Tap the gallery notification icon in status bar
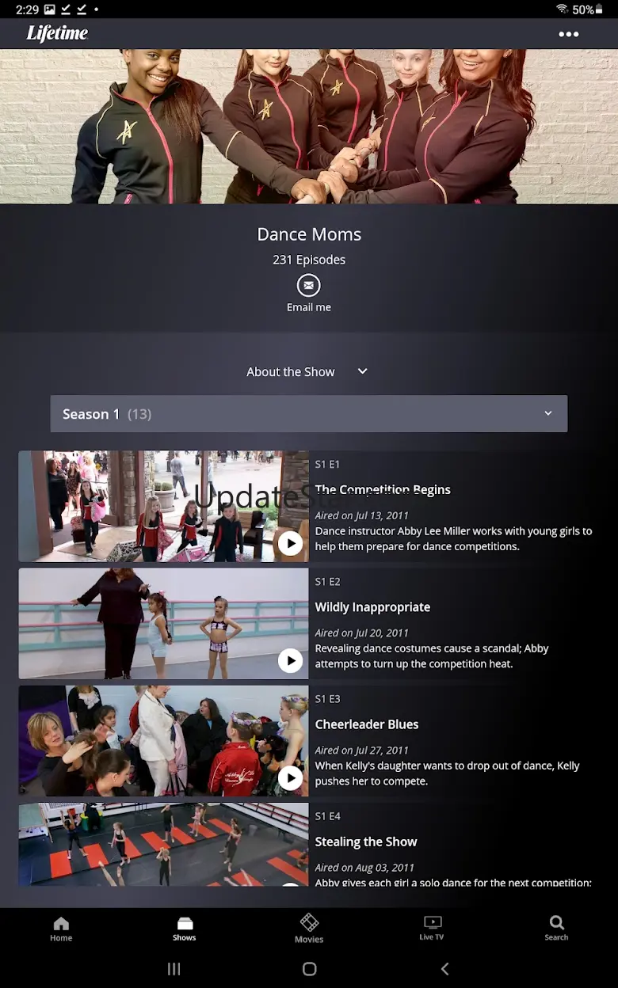The height and width of the screenshot is (988, 618). point(49,9)
